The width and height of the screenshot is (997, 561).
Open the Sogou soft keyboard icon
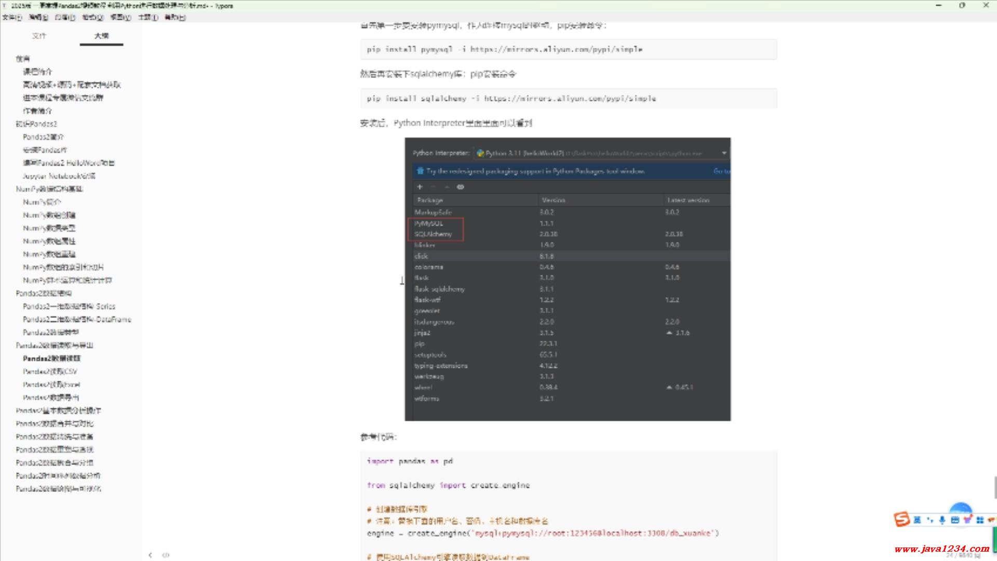click(x=954, y=519)
